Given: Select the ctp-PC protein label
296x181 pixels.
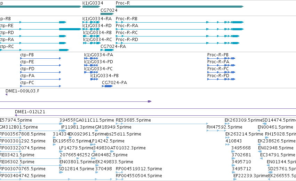Looking at the screenshot, I should (x=27, y=83).
